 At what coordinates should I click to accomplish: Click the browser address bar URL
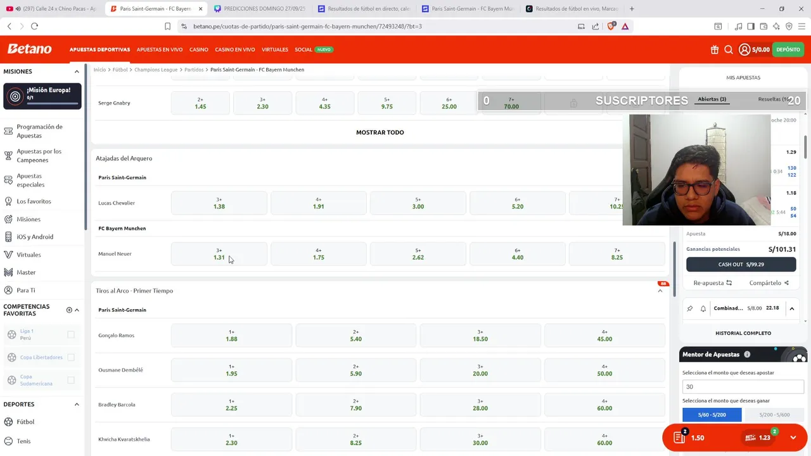coord(307,27)
